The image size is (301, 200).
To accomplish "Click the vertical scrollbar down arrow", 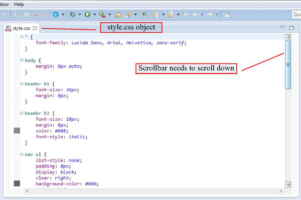I will coord(288,185).
